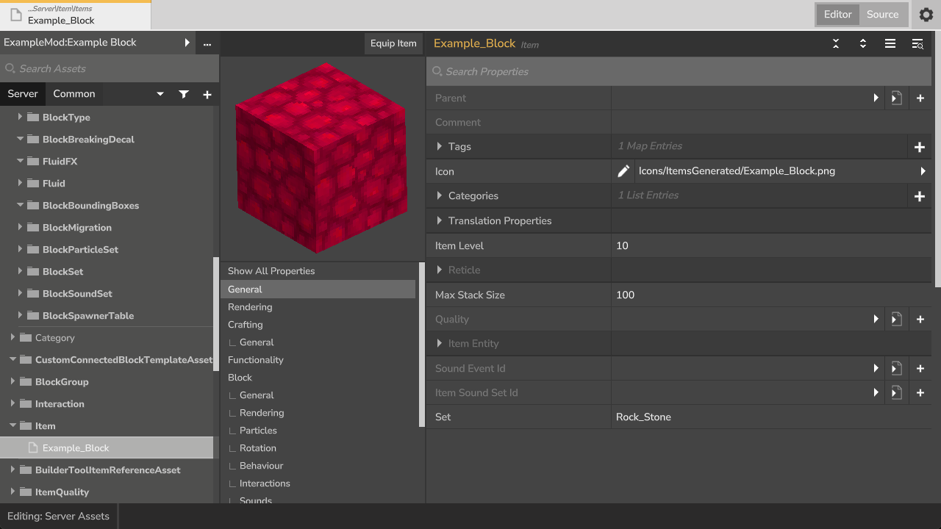Click the Equip Item button
The width and height of the screenshot is (941, 529).
click(x=393, y=43)
